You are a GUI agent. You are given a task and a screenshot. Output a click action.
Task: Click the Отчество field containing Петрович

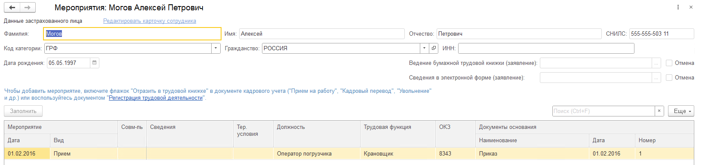519,34
